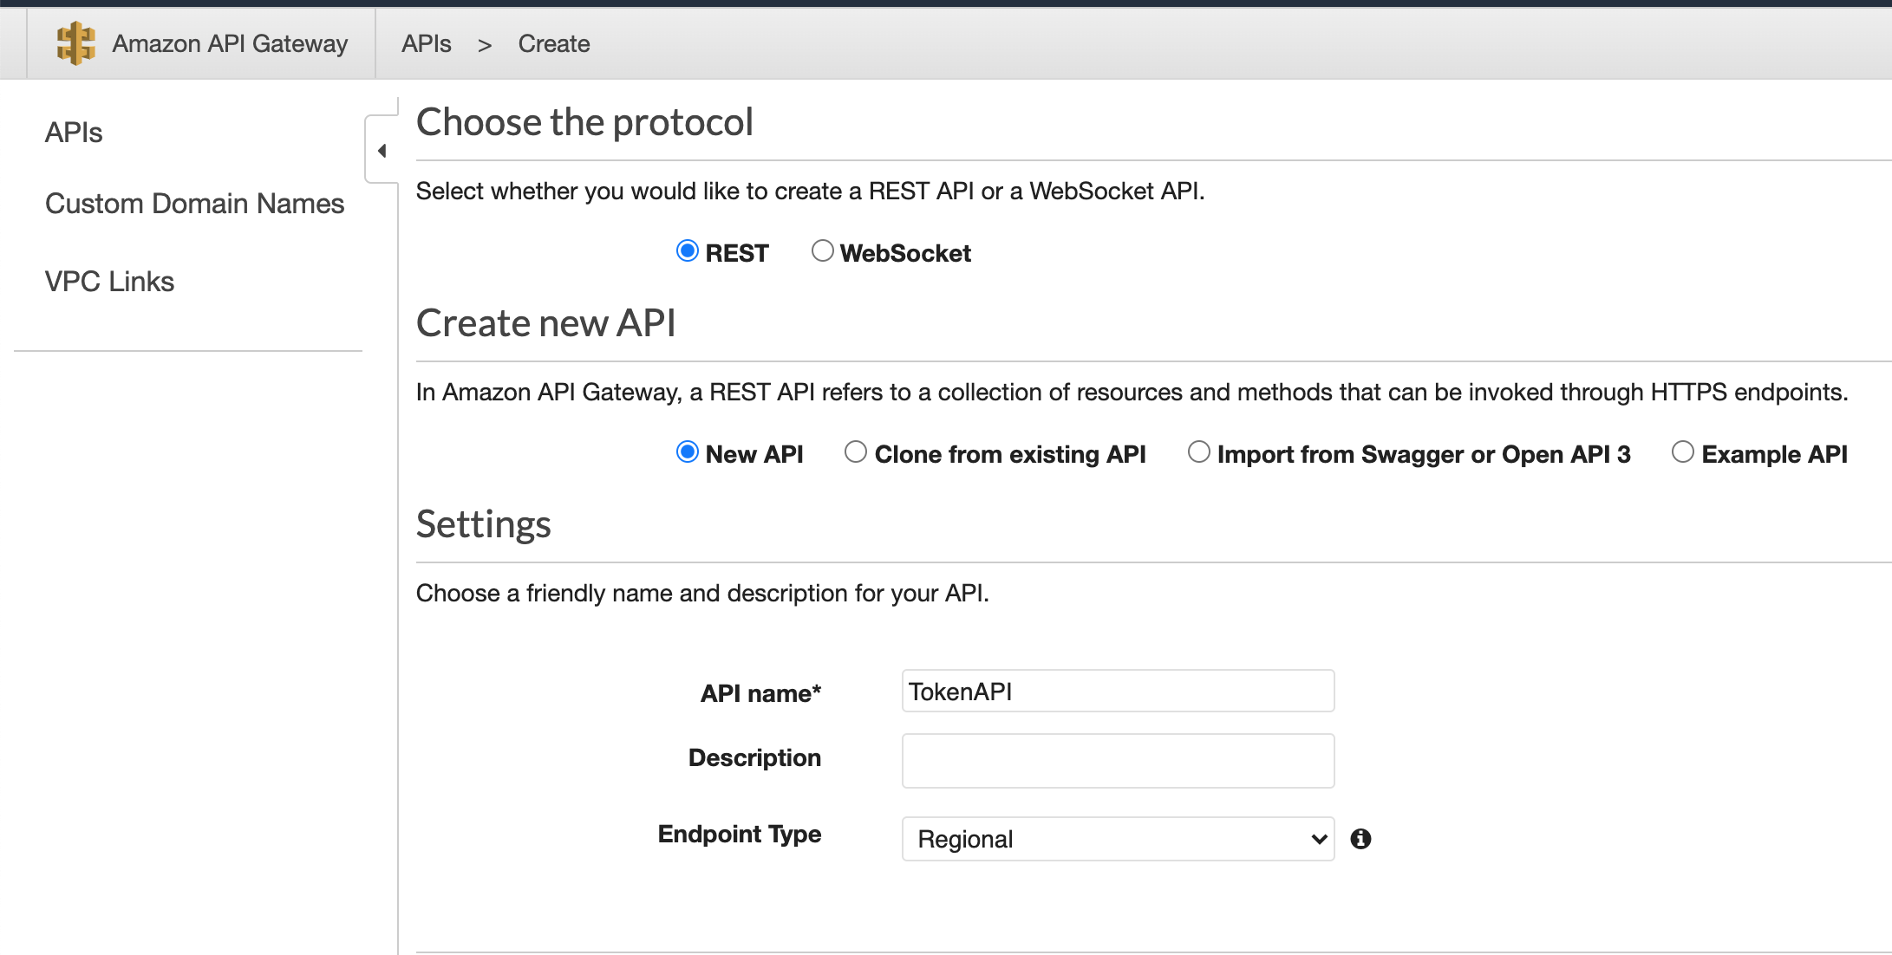1892x955 pixels.
Task: Select the New API radio button
Action: pos(687,452)
